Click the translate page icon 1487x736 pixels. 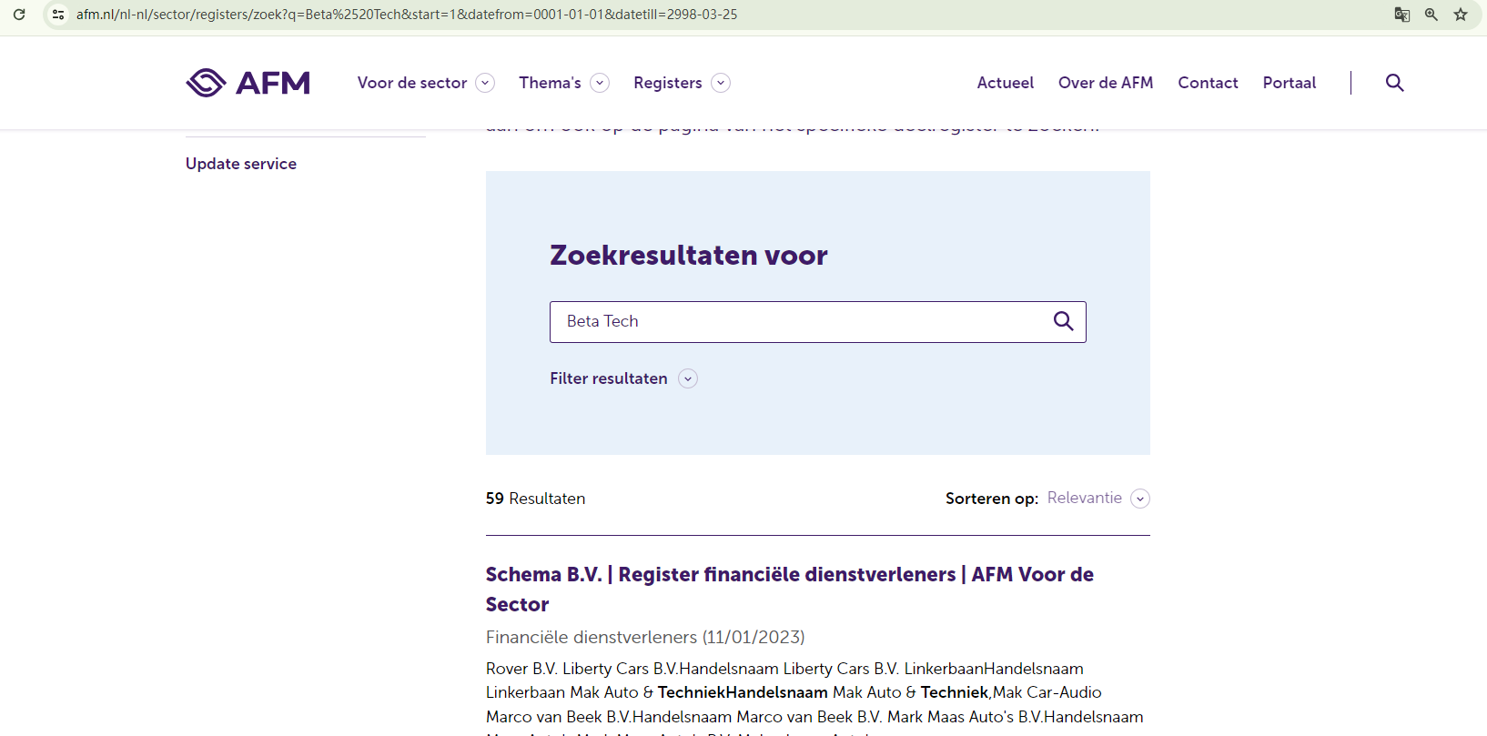click(1402, 15)
